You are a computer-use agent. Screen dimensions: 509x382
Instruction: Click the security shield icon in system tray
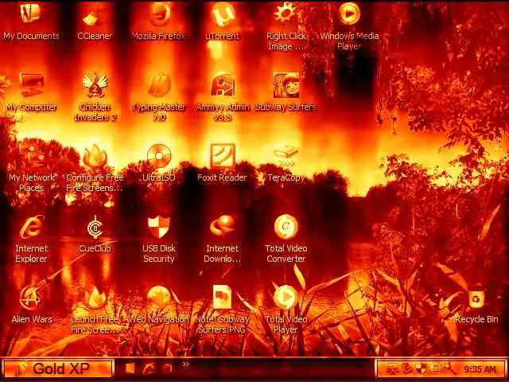click(x=422, y=369)
